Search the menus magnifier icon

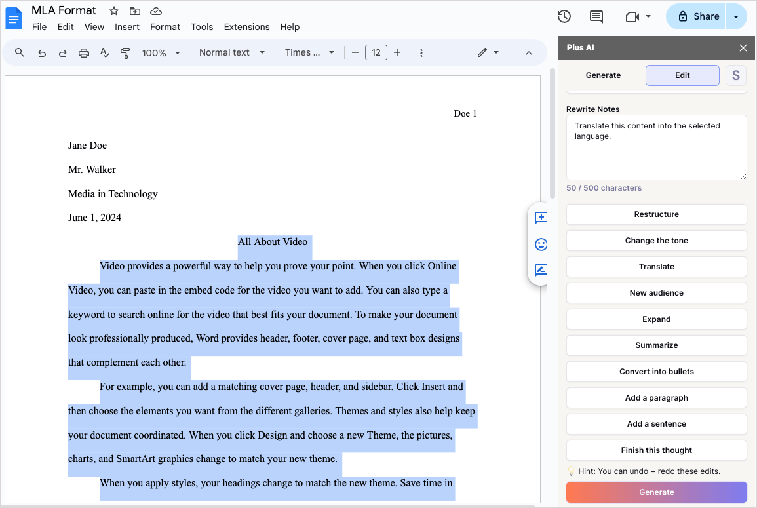19,52
